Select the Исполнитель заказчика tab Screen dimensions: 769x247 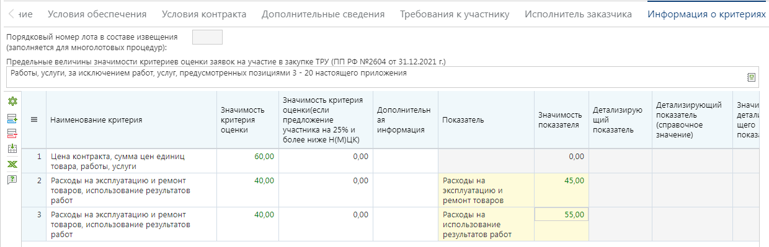[579, 14]
